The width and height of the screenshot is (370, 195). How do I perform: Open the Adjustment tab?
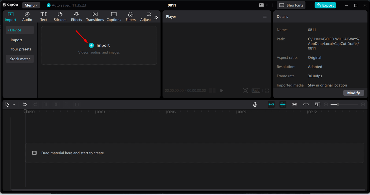pyautogui.click(x=146, y=17)
